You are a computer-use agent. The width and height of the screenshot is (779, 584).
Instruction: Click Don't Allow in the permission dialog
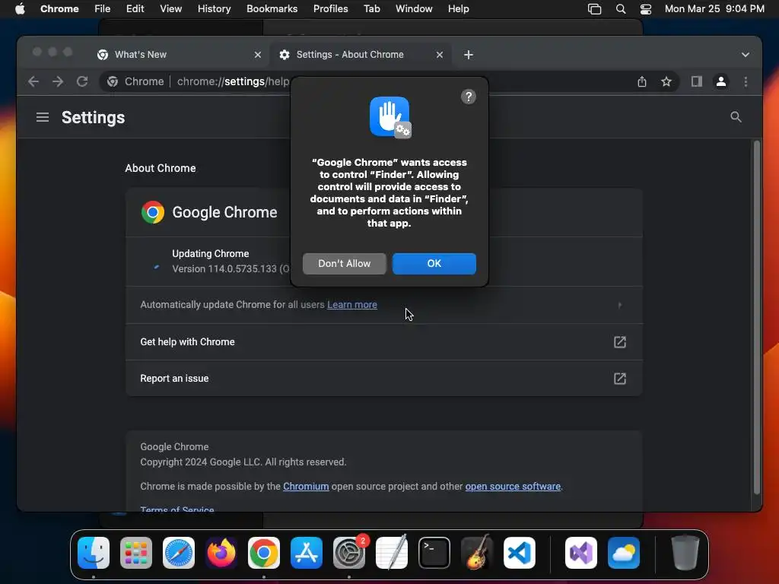[x=344, y=263]
